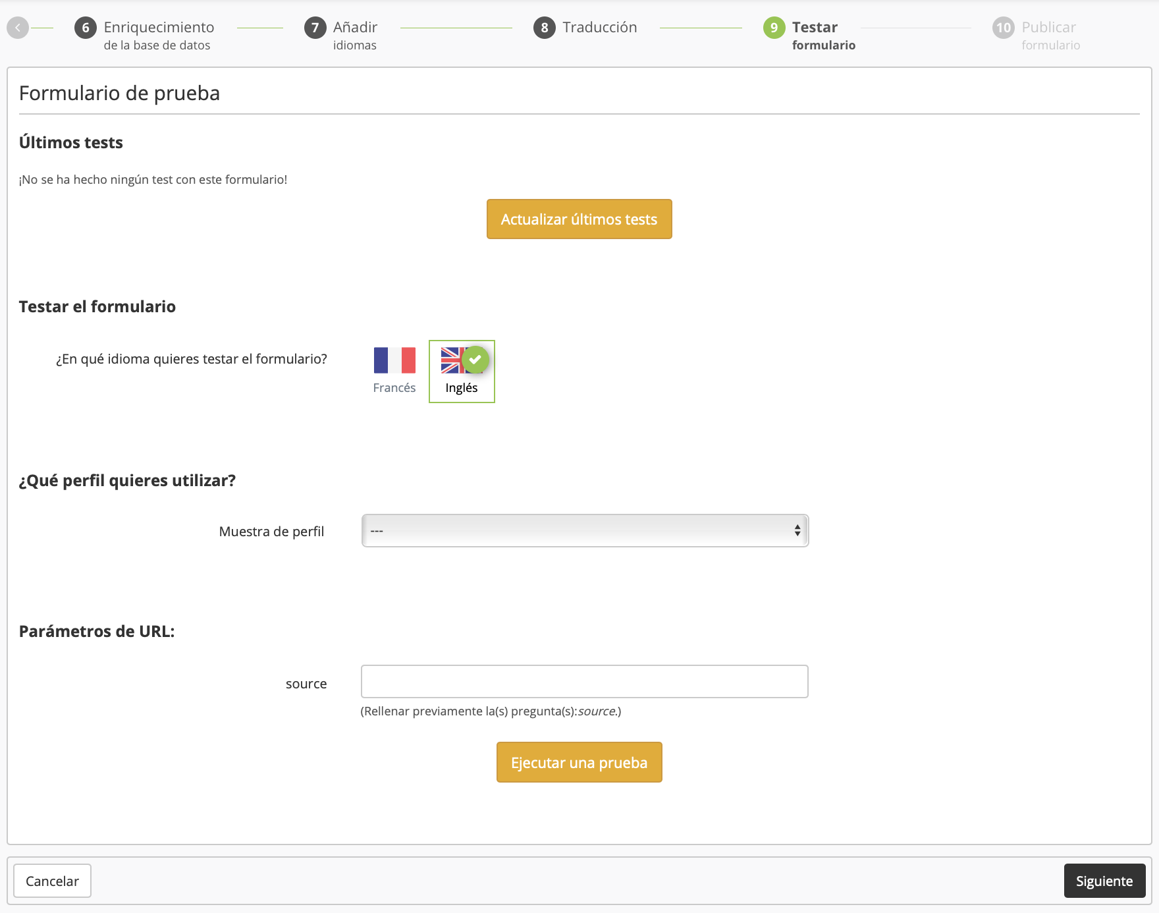Select the French flag icon

(394, 360)
